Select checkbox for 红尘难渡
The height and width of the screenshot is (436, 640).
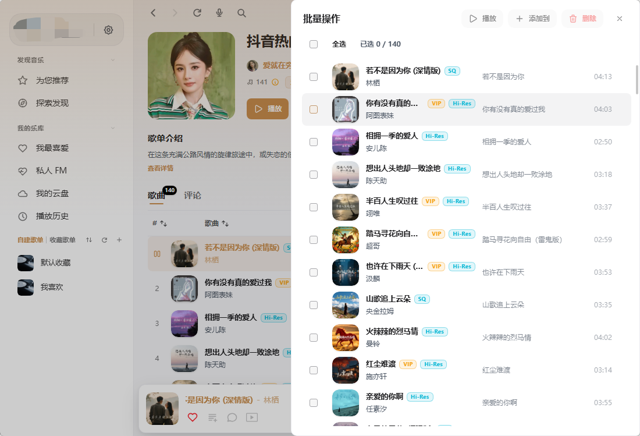tap(314, 370)
